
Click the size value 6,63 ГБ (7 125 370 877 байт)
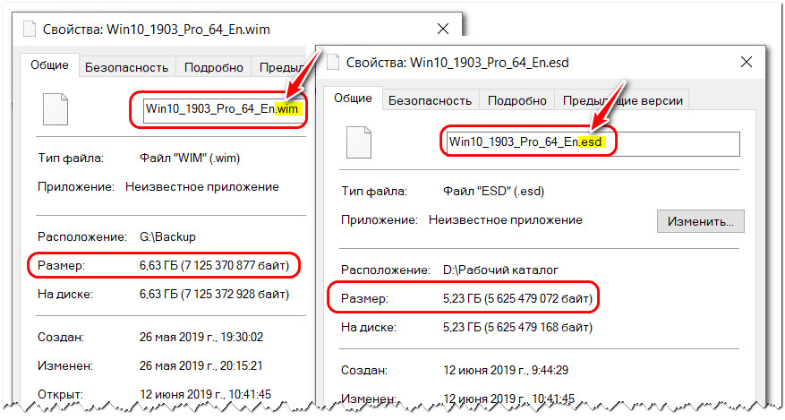coord(214,265)
